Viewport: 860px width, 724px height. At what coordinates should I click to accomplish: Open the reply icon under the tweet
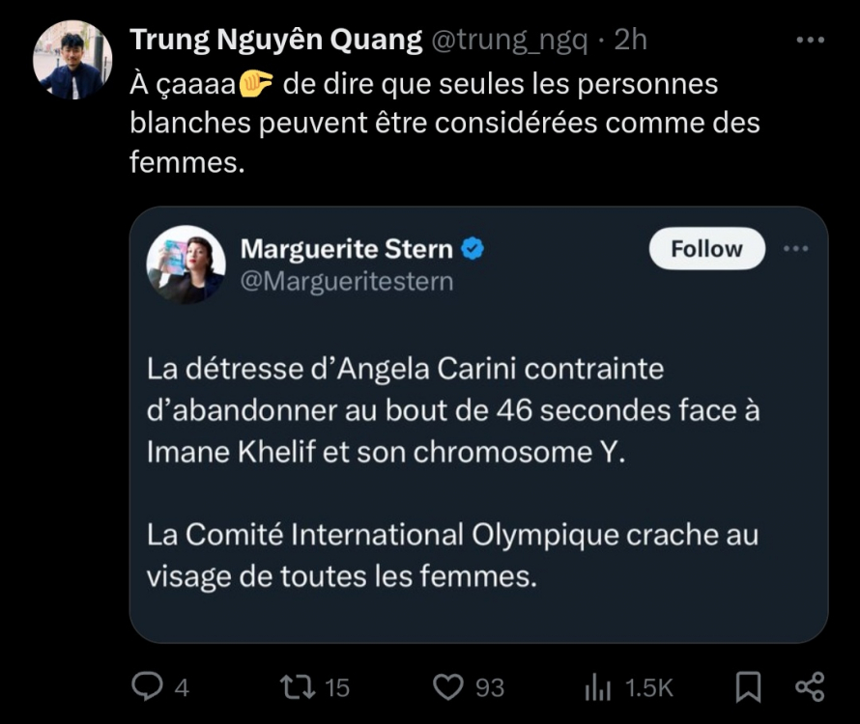point(146,686)
